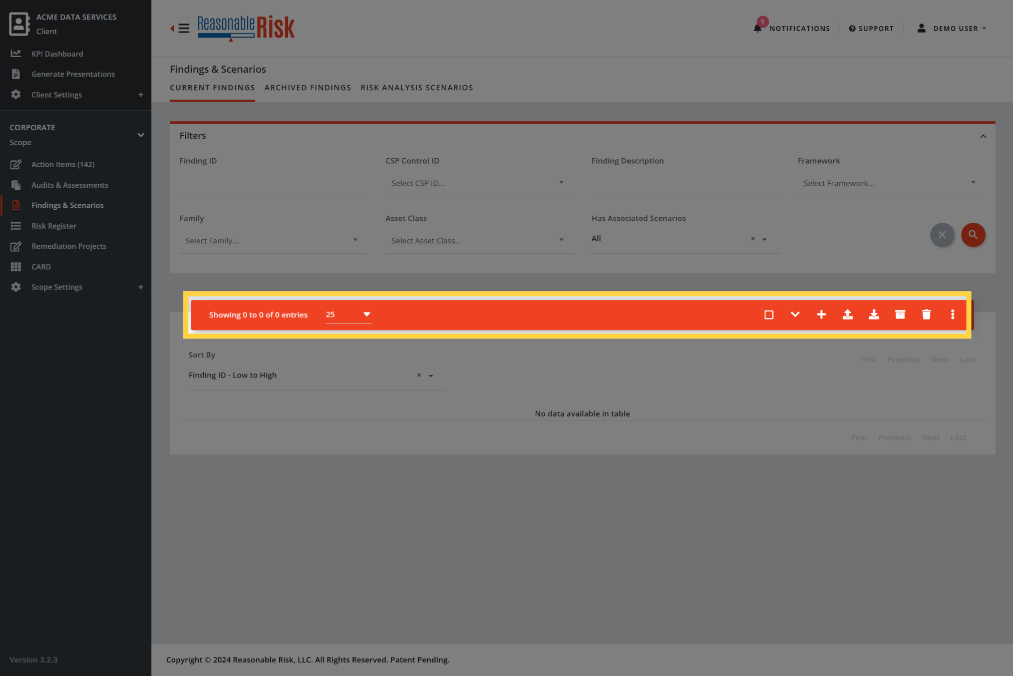Open CARD grid page
The height and width of the screenshot is (676, 1013).
pyautogui.click(x=41, y=266)
